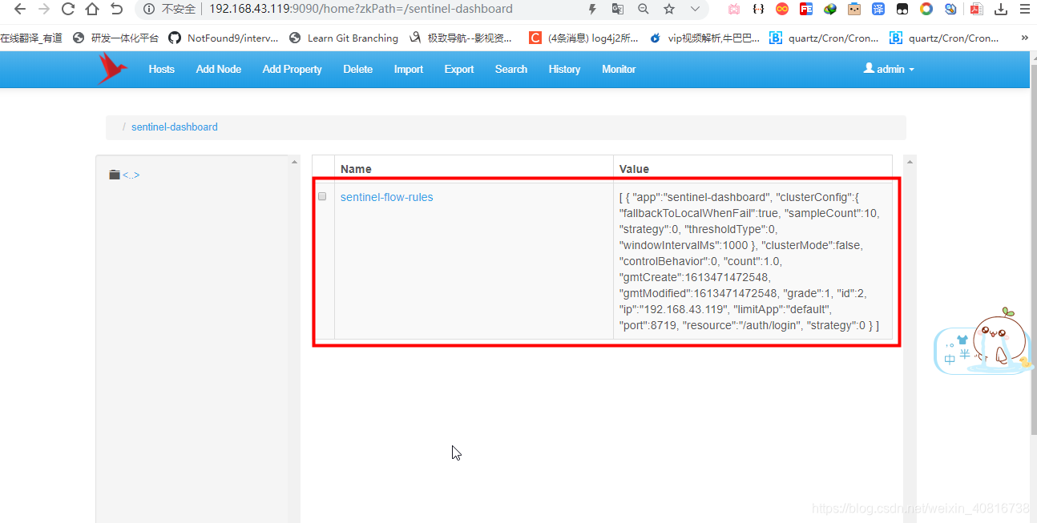Click the red bird logo in navbar

pyautogui.click(x=111, y=69)
